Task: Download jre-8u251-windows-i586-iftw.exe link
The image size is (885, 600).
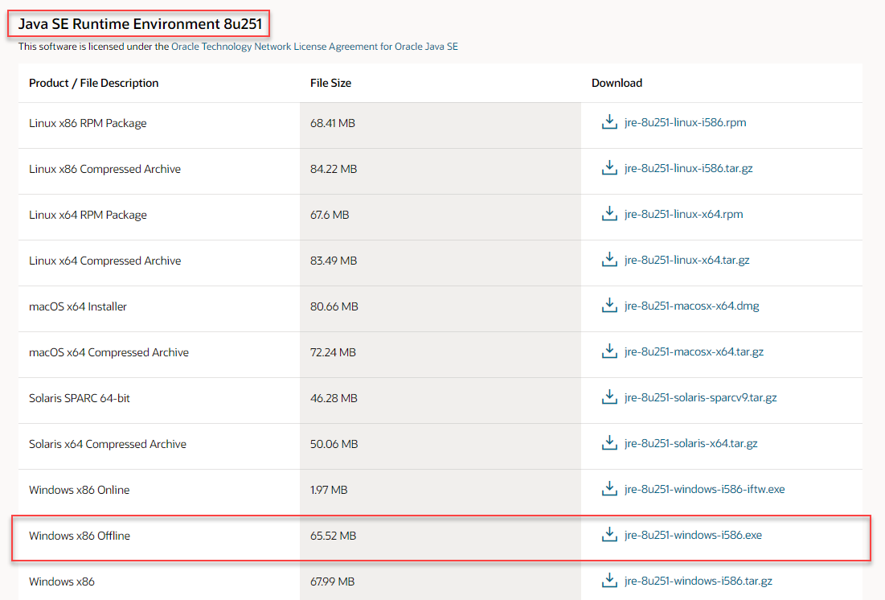Action: (x=704, y=489)
